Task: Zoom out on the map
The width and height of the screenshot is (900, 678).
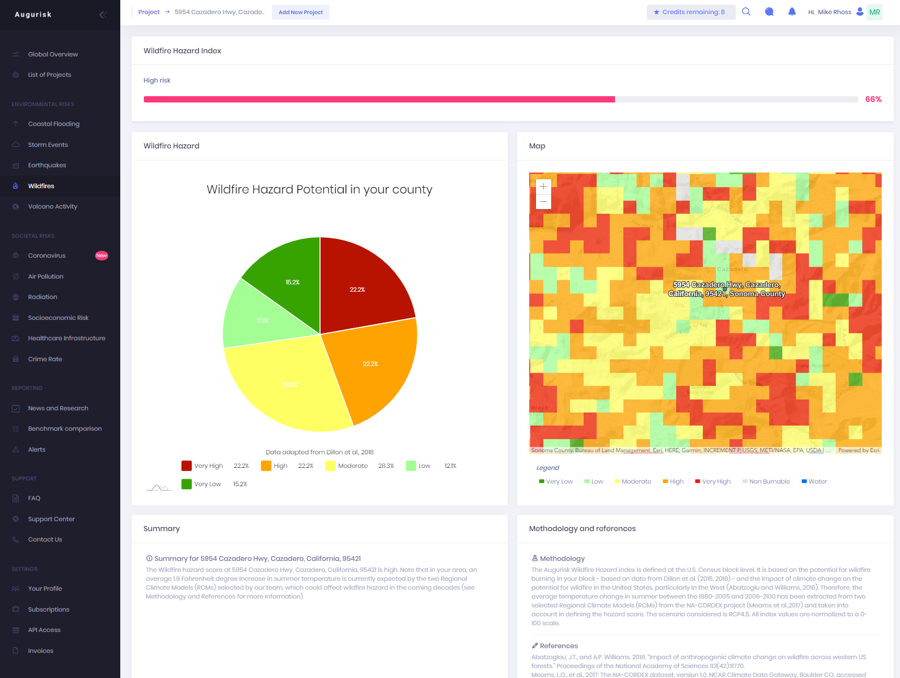Action: (x=543, y=202)
